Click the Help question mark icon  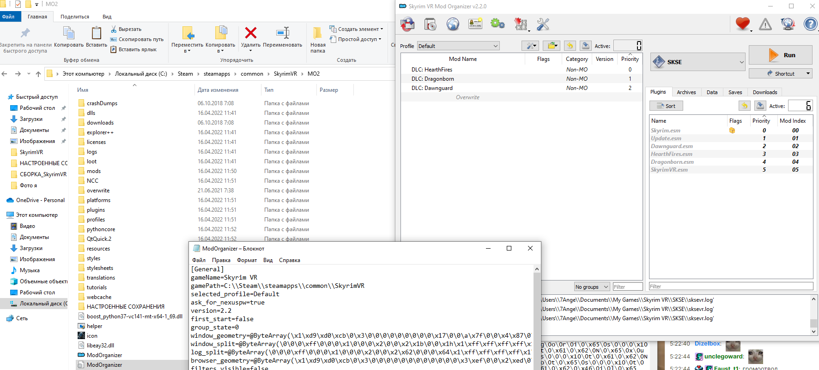click(x=810, y=24)
